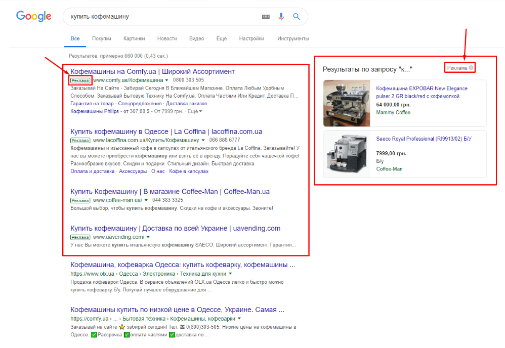Viewport: 505px width, 348px height.
Task: Click the Google logo
Action: (x=33, y=16)
